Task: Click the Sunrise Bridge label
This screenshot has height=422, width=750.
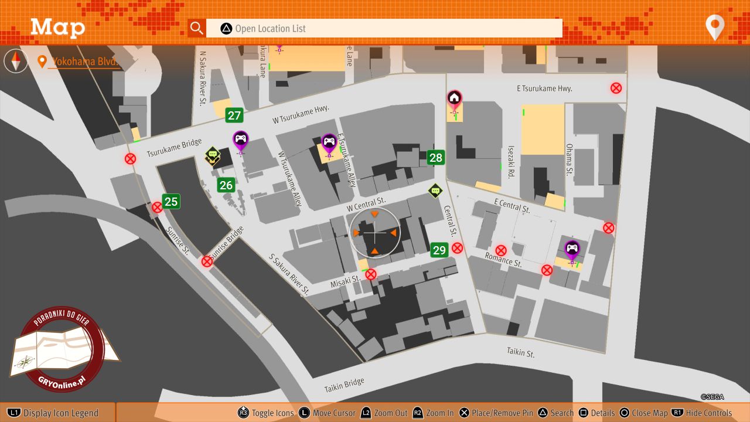Action: click(226, 242)
